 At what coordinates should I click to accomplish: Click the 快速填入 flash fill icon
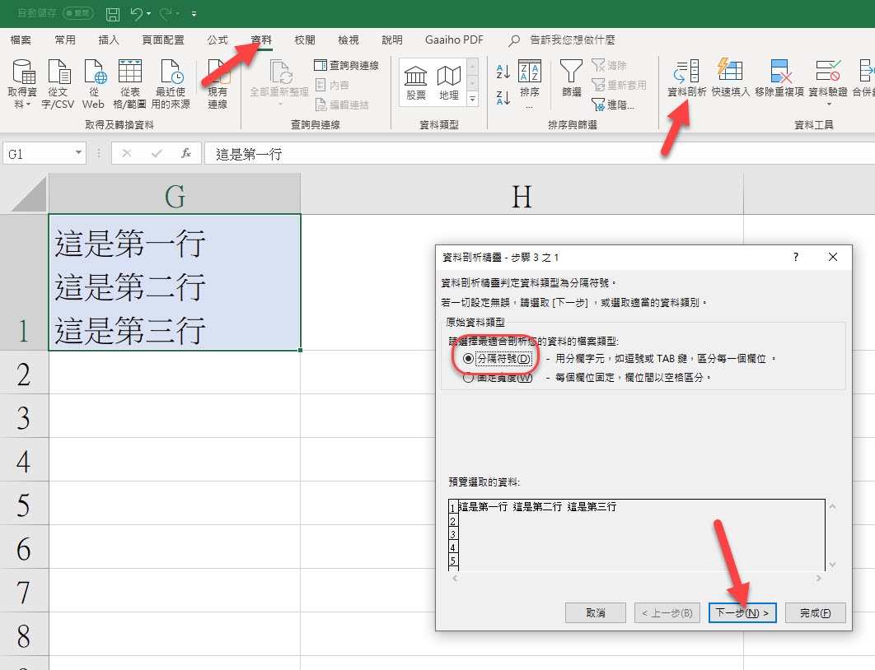coord(731,81)
